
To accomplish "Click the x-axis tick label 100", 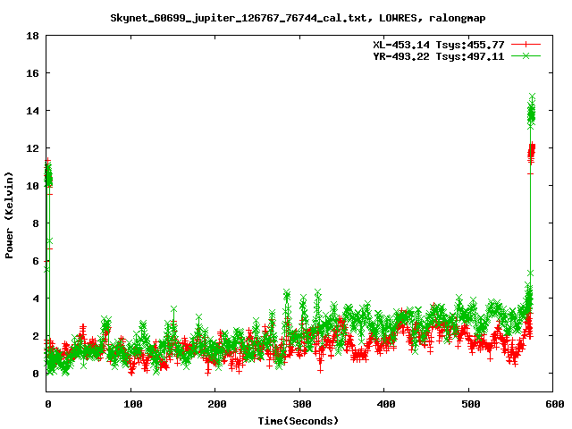I will tap(132, 404).
